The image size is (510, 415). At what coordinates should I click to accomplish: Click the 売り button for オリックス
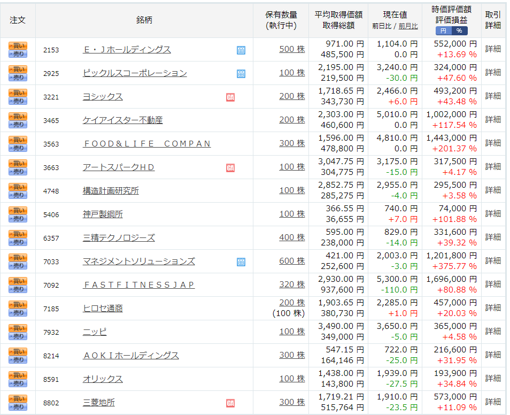(18, 383)
